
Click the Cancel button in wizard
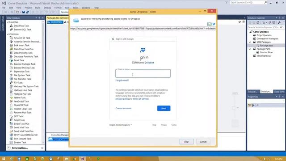[x=203, y=142]
